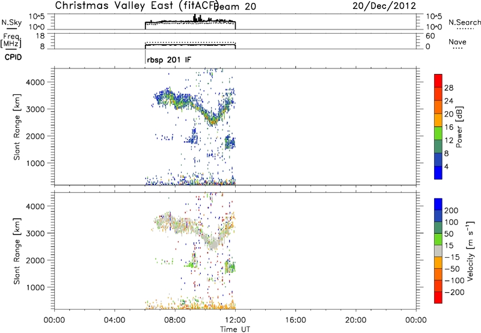Click the 'Freq. [MHz]' axis label

(11, 41)
